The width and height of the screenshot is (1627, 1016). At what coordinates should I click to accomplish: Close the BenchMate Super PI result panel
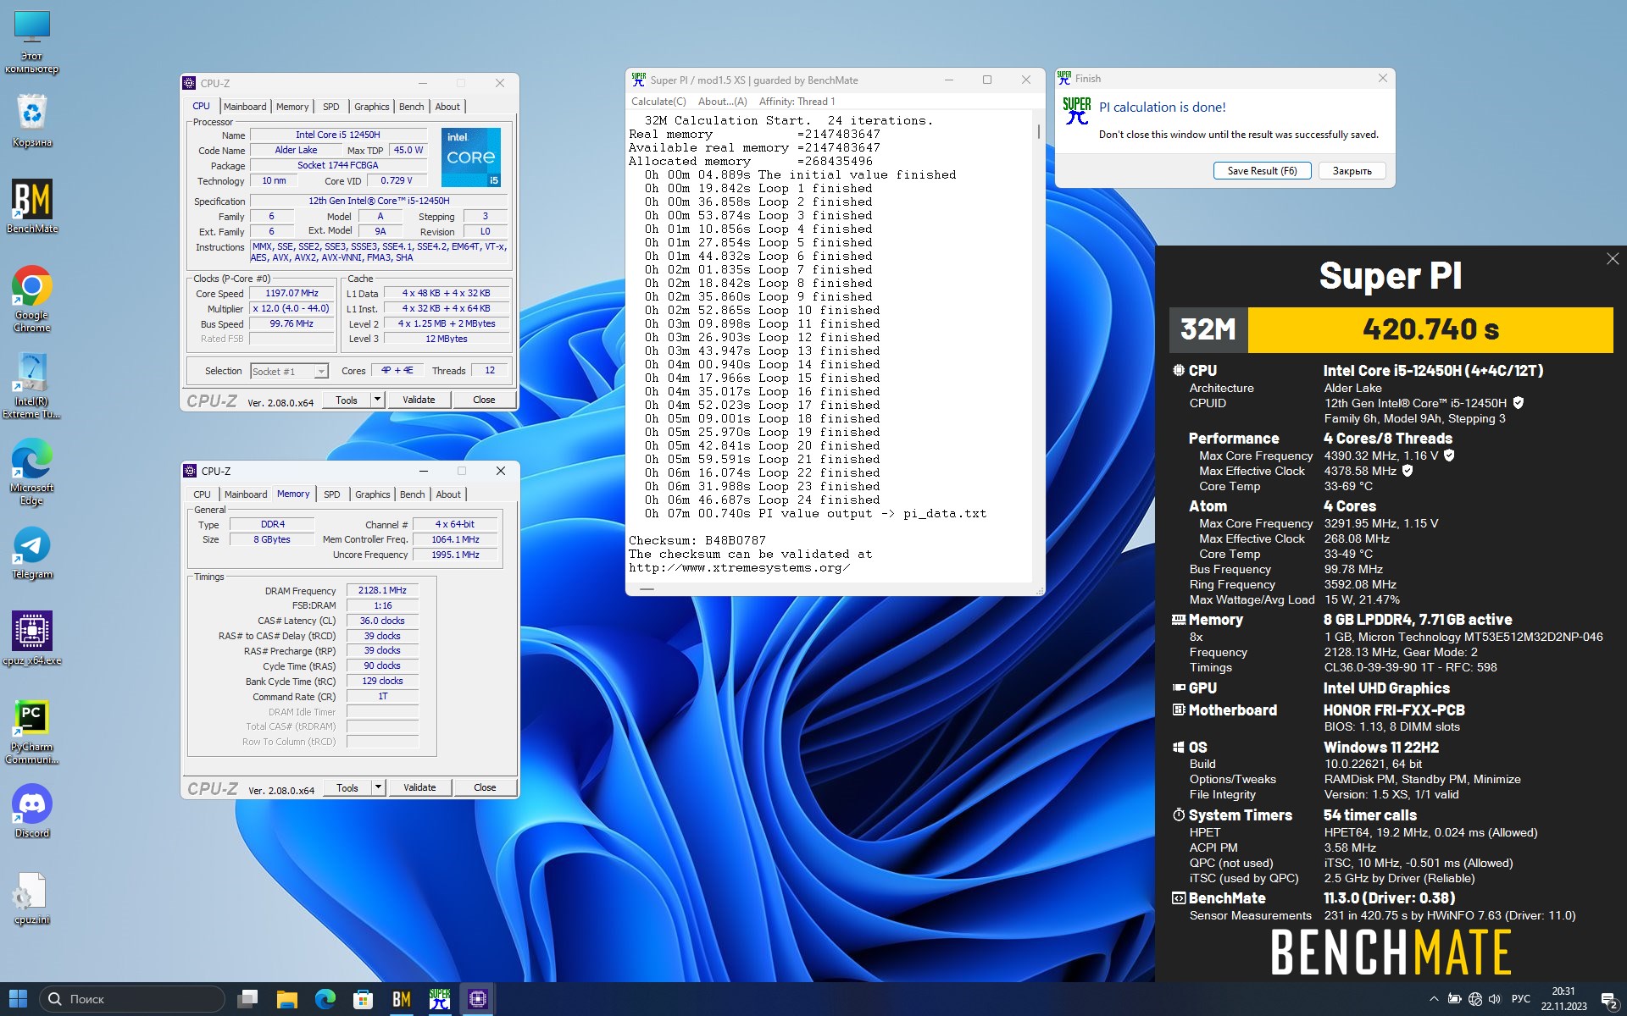1613,259
